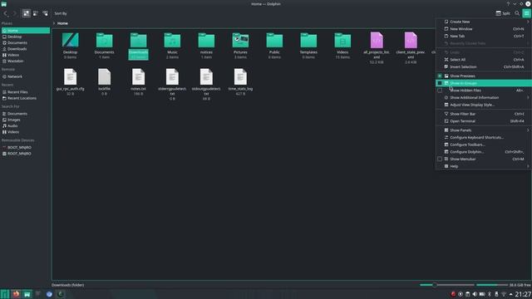Choose New Tab from menu
This screenshot has height=299, width=532.
484,36
